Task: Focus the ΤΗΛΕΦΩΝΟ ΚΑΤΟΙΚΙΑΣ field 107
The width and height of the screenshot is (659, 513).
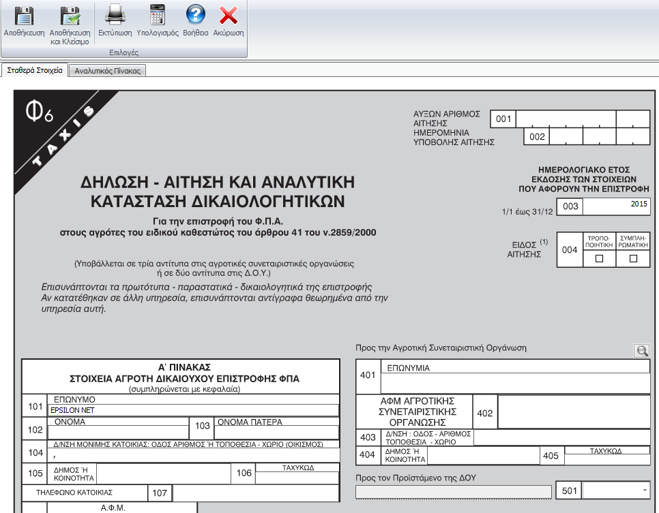Action: tap(256, 493)
